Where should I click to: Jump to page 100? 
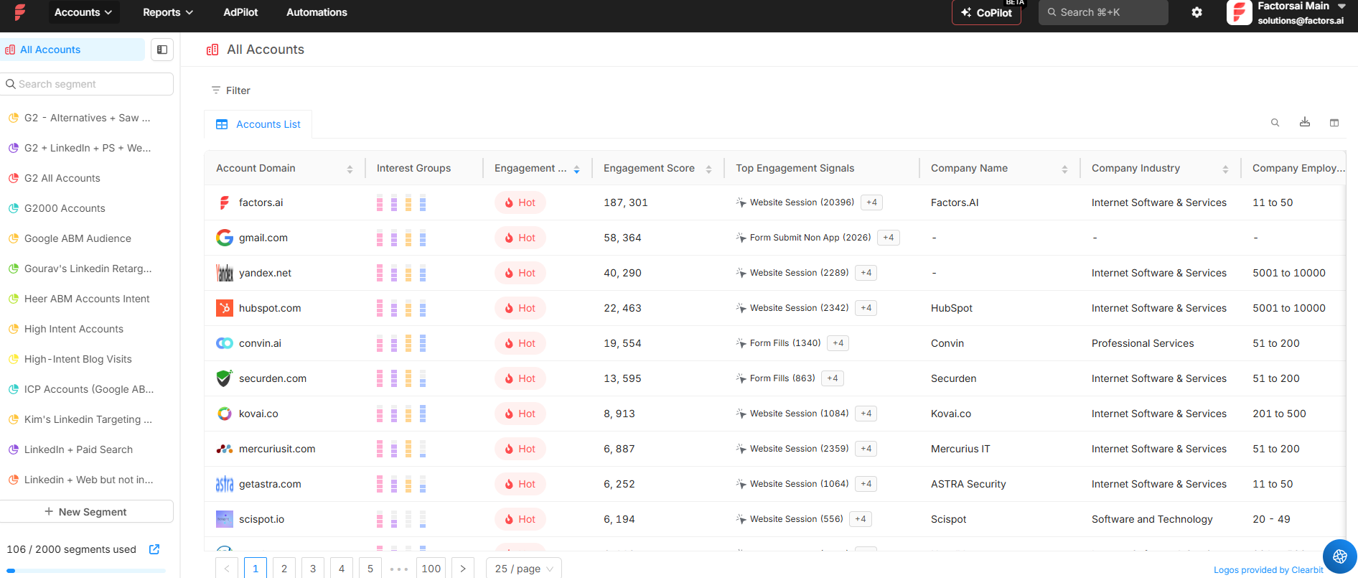(431, 568)
